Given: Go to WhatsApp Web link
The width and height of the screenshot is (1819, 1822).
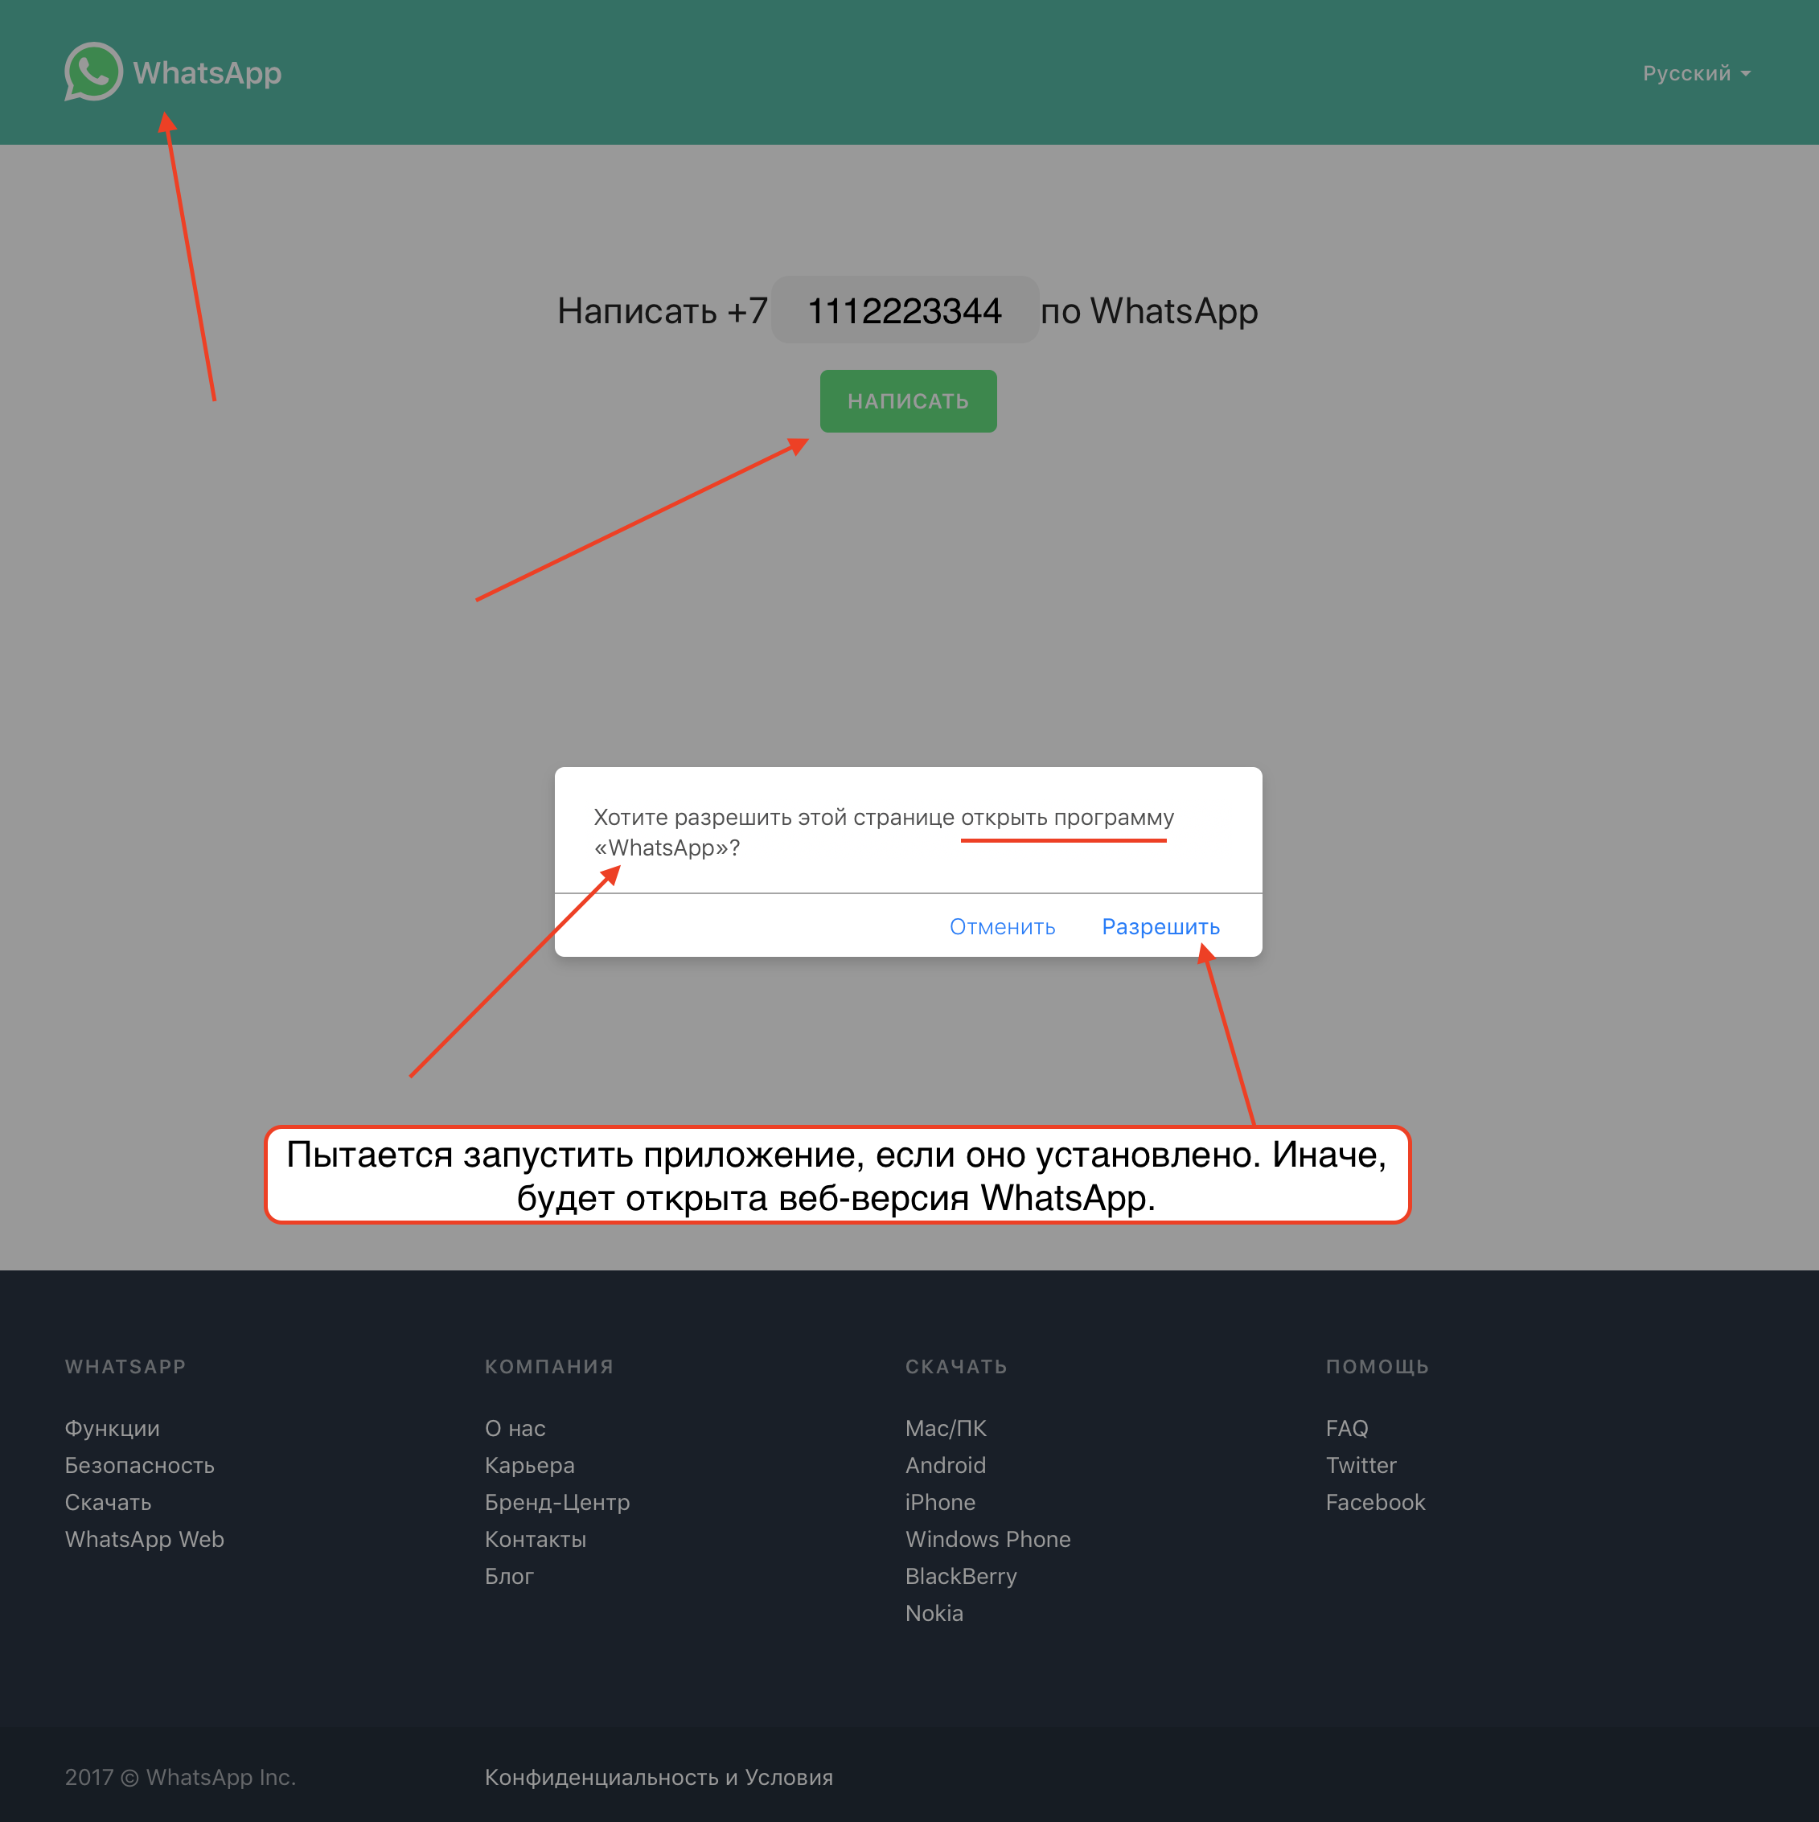Looking at the screenshot, I should click(144, 1538).
